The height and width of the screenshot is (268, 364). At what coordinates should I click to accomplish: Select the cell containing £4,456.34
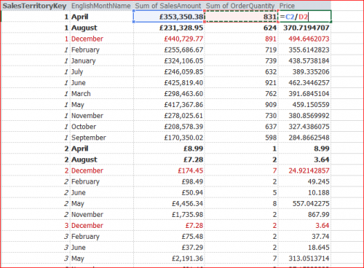pyautogui.click(x=169, y=203)
